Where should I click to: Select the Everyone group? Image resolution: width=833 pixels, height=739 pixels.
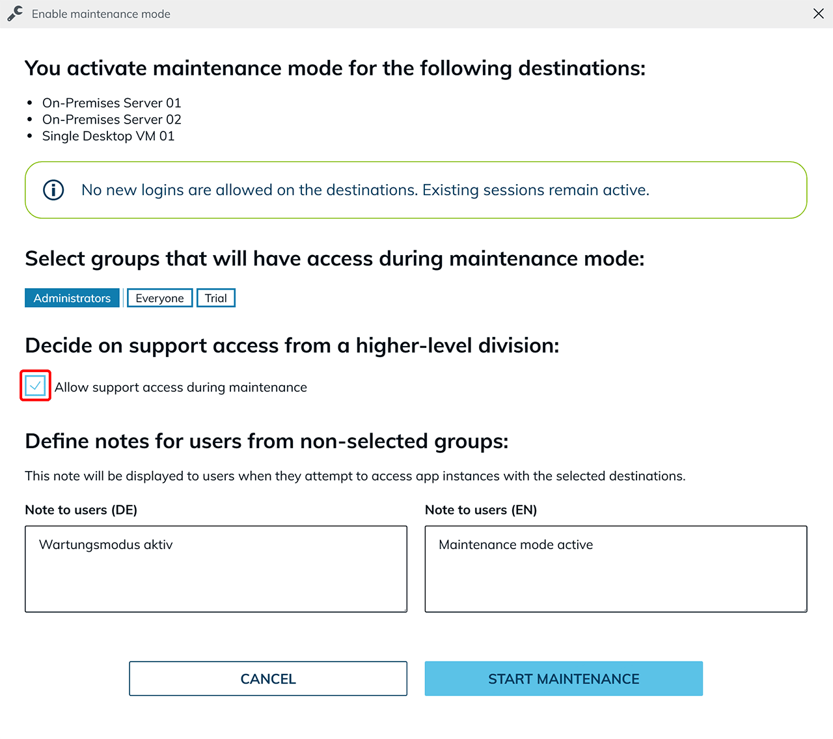[x=159, y=298]
